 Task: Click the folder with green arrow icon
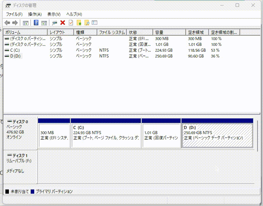[79, 23]
